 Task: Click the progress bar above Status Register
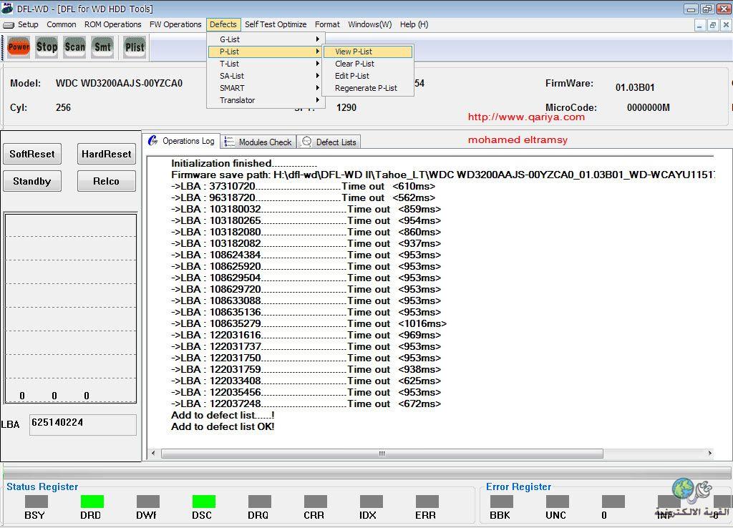tap(367, 472)
